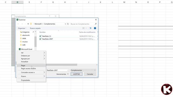The width and height of the screenshot is (173, 97).
Task: Click Complementos in the address breadcrumb
Action: [49, 24]
